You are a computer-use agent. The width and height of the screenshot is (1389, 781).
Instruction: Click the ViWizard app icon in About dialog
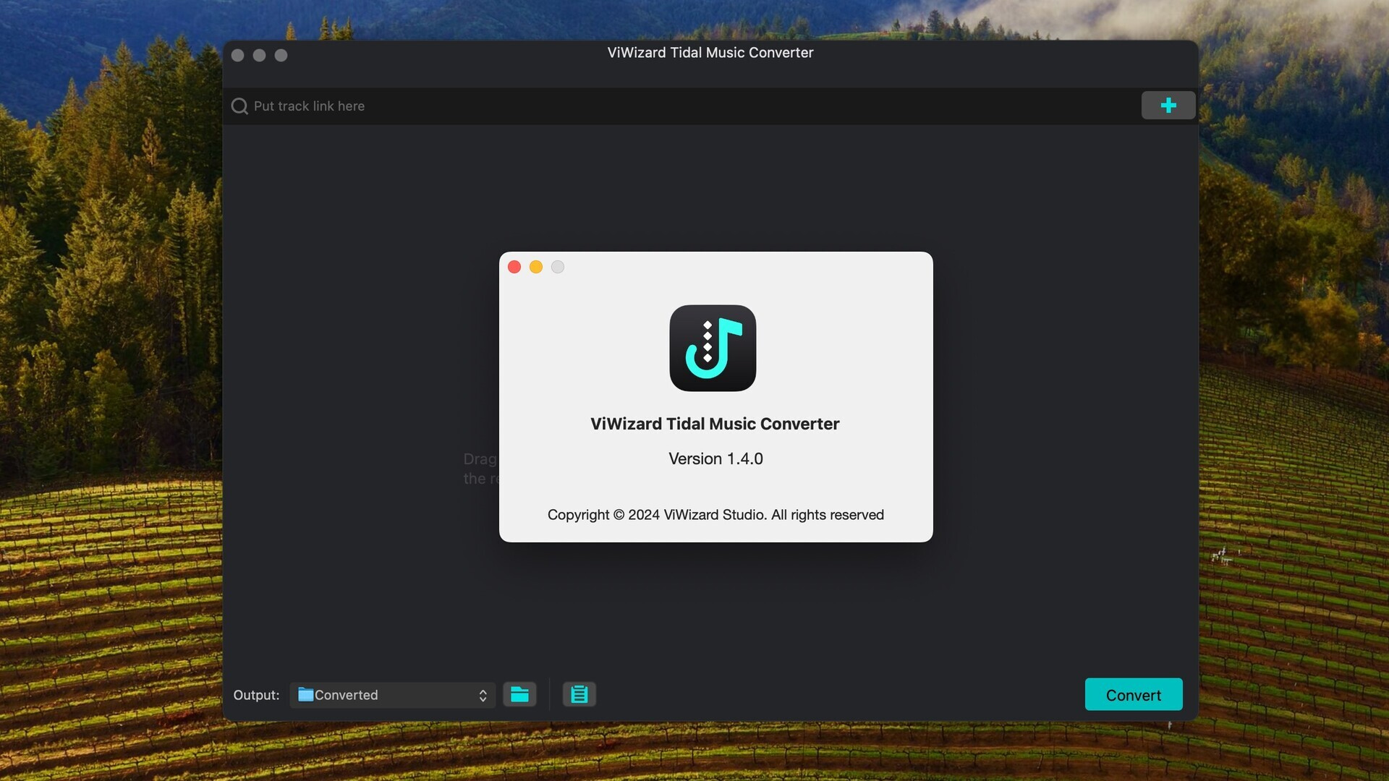tap(713, 349)
